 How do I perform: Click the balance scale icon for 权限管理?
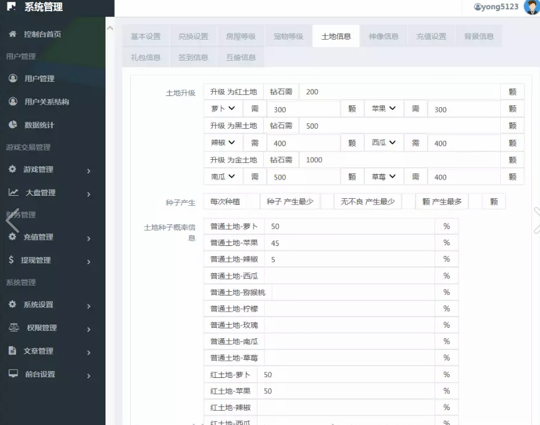click(x=14, y=328)
